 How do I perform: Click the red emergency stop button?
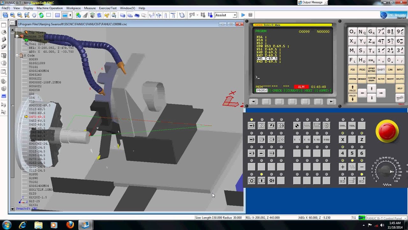[387, 131]
